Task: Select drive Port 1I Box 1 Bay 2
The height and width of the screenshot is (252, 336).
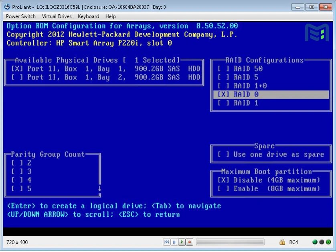Action: coord(105,77)
